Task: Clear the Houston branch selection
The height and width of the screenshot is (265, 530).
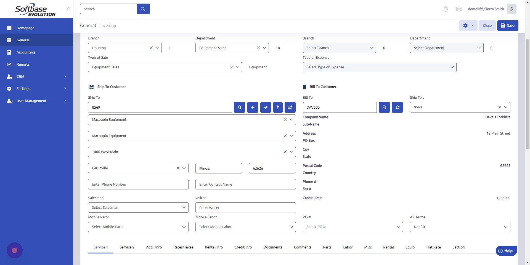Action: [x=151, y=48]
